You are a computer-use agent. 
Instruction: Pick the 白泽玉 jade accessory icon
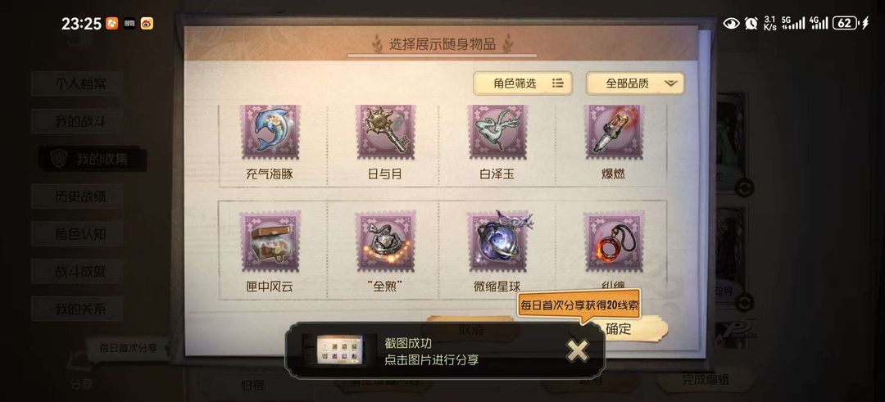tap(497, 132)
